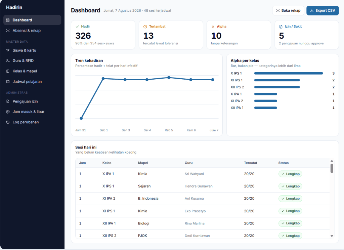The height and width of the screenshot is (250, 344).
Task: Click the session table scrollbar thumb
Action: (332, 168)
